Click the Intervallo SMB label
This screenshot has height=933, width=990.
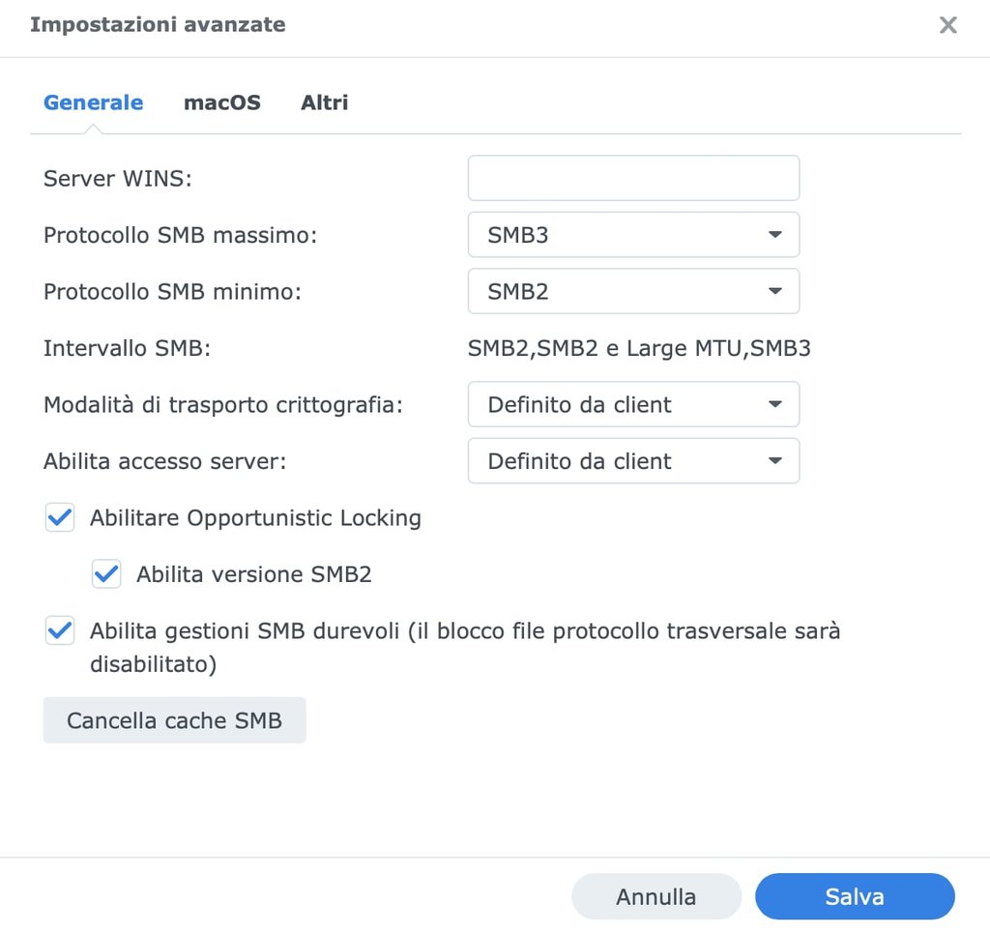tap(127, 348)
